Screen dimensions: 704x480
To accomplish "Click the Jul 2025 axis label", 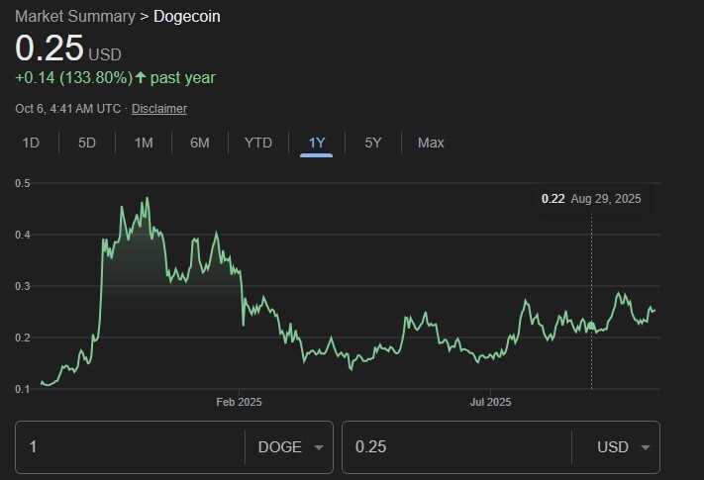I will point(490,402).
